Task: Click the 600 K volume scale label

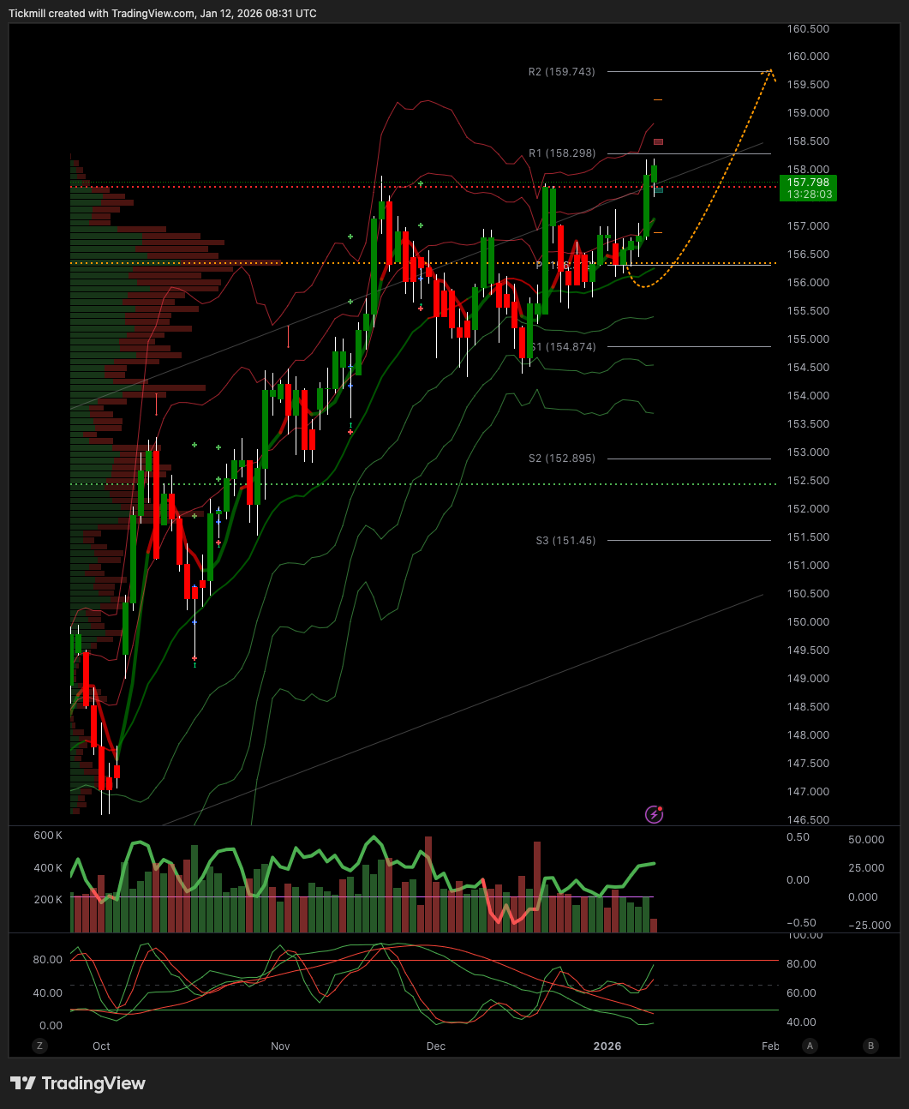Action: (x=48, y=836)
